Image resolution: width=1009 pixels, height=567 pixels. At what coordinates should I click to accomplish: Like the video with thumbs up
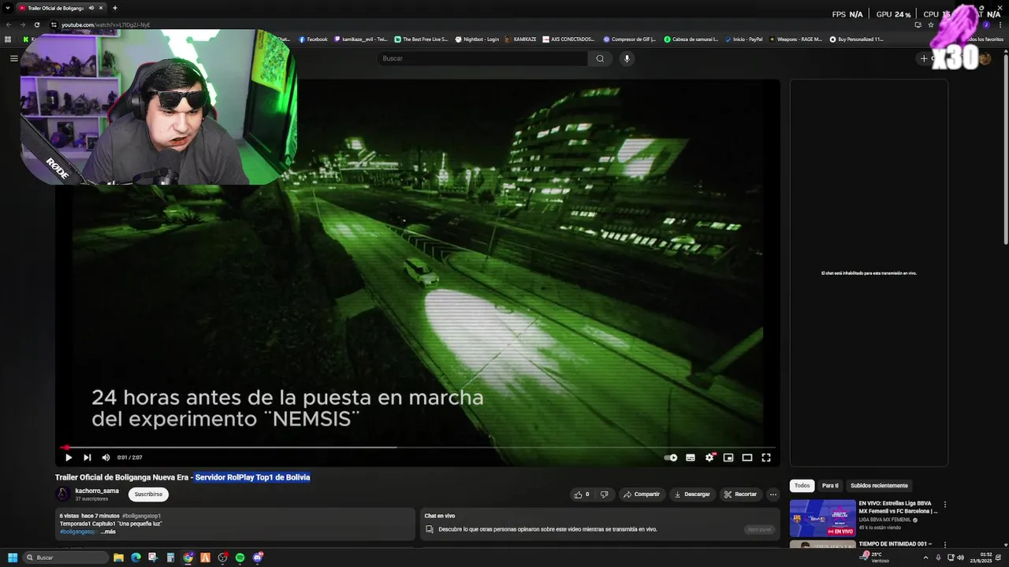[582, 495]
